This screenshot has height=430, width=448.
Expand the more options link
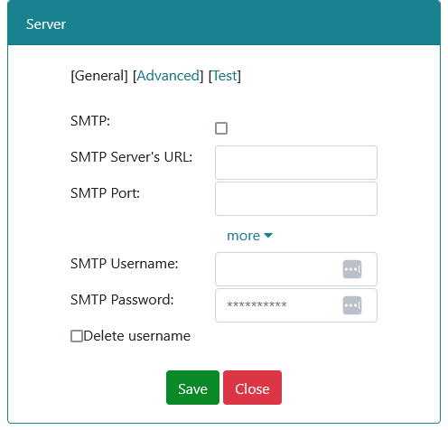coord(249,236)
